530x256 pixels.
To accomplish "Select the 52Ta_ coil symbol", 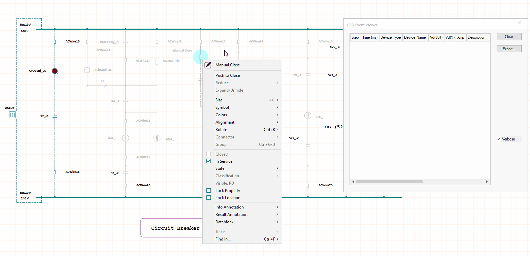I will pyautogui.click(x=157, y=138).
